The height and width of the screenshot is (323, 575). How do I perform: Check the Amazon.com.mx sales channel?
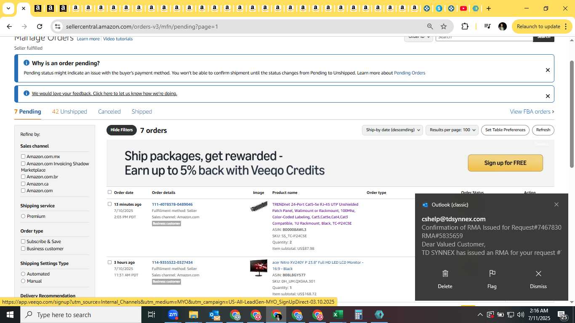pos(23,156)
